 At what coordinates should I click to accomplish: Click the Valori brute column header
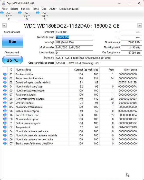point(126,70)
